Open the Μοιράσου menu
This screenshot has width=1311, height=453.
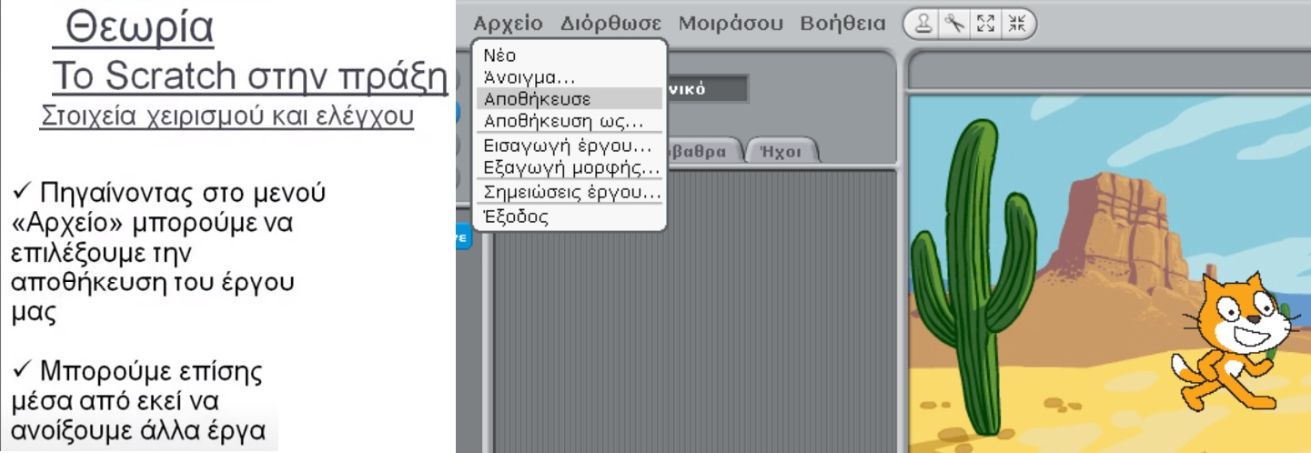click(x=731, y=24)
